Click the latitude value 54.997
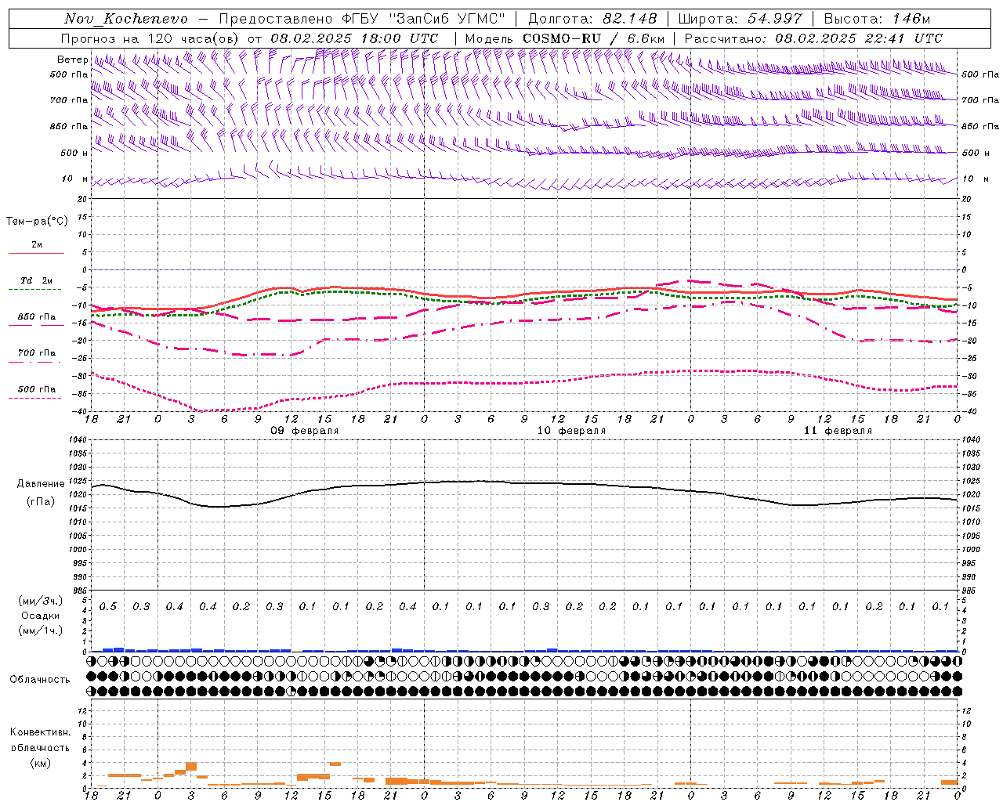This screenshot has width=1003, height=802. pyautogui.click(x=775, y=19)
